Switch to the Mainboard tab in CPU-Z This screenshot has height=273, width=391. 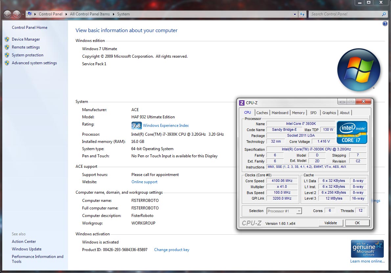(280, 113)
